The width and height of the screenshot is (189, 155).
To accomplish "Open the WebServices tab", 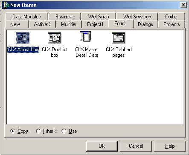I will click(137, 17).
